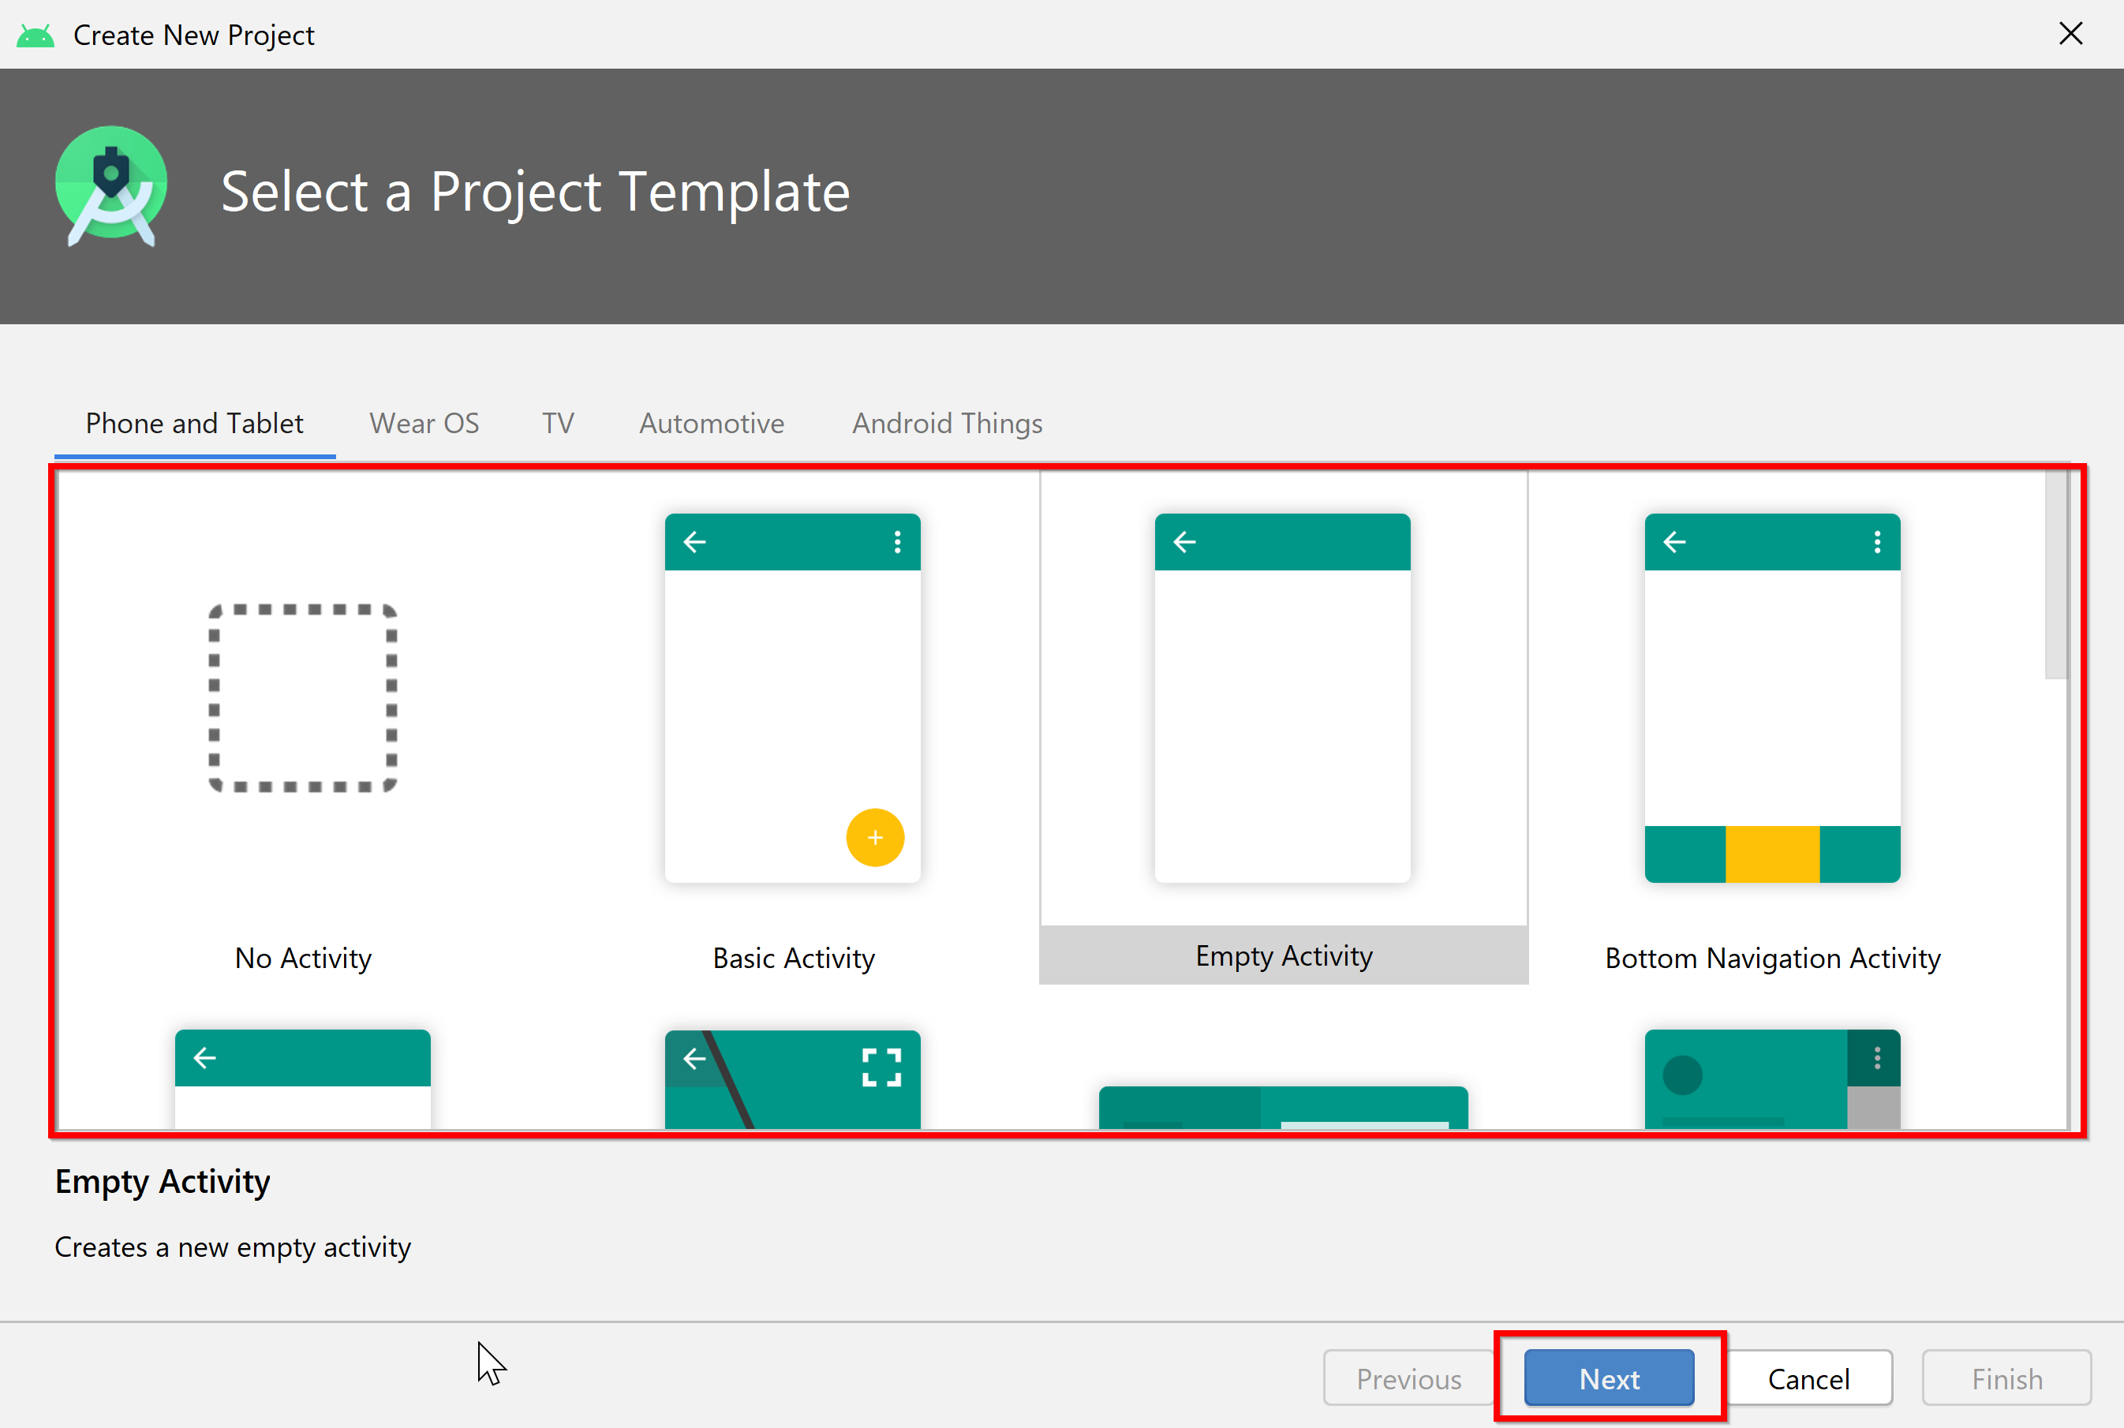2124x1428 pixels.
Task: Switch to the Automotive tab
Action: tap(711, 422)
